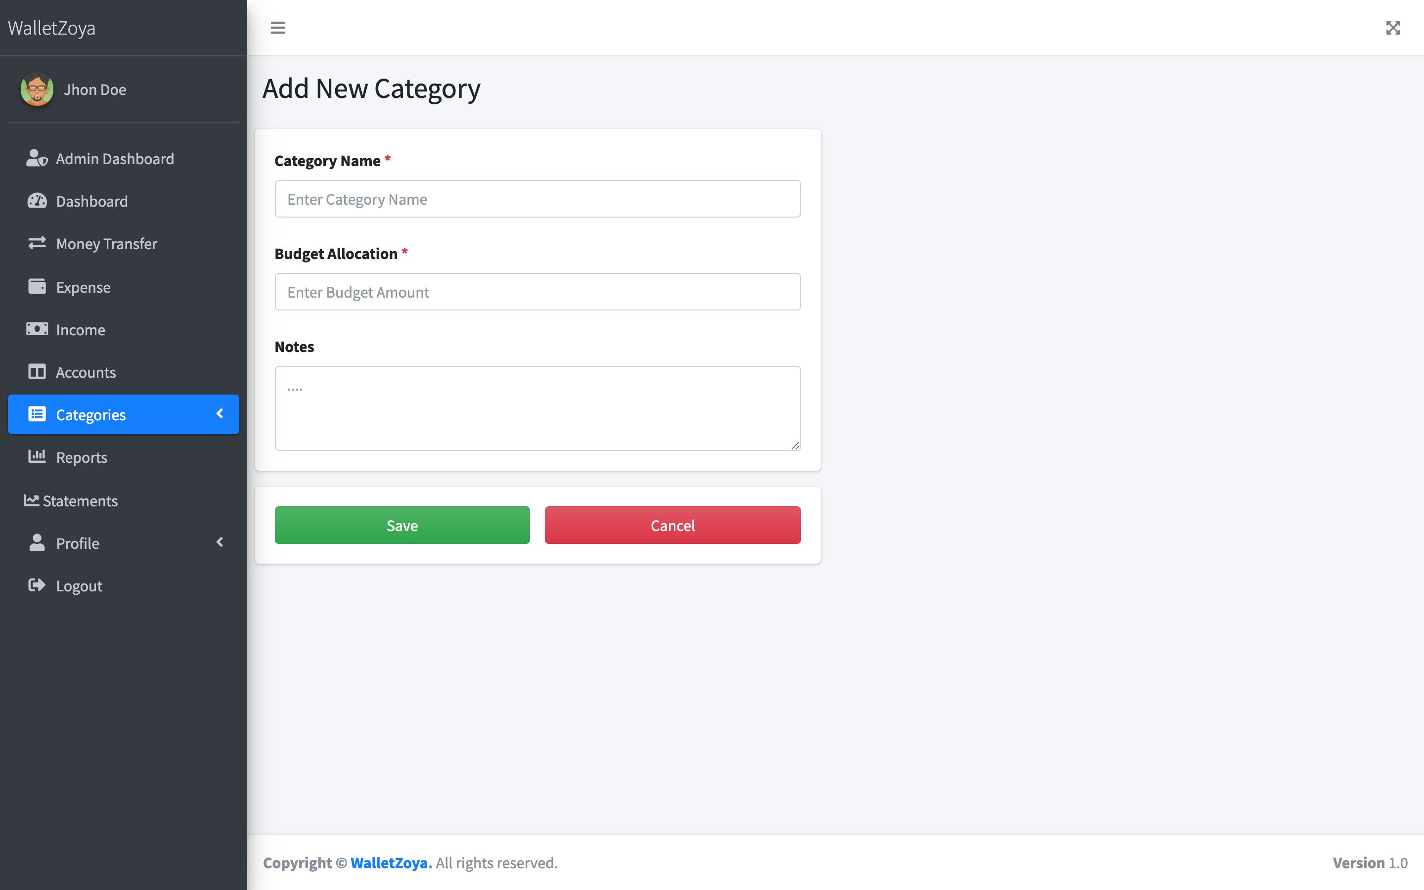Click the Income money bill icon
1424x890 pixels.
pyautogui.click(x=37, y=329)
